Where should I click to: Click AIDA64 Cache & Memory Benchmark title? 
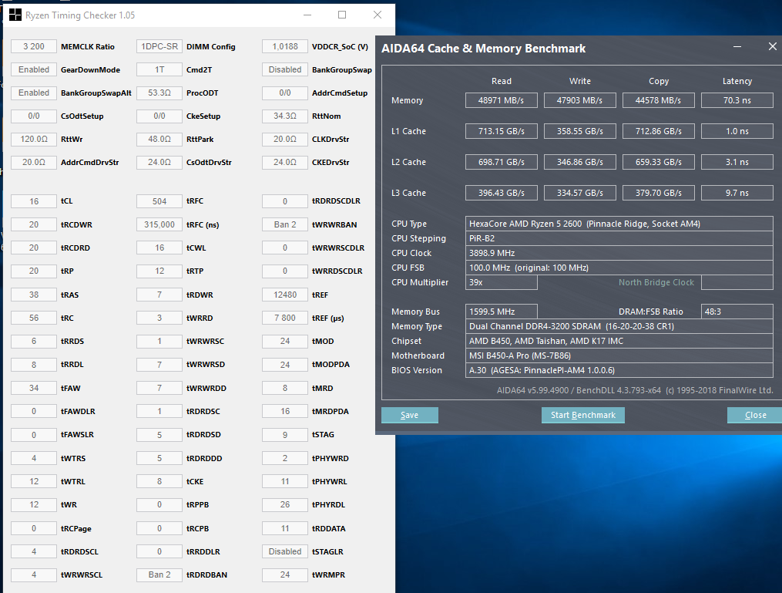click(x=483, y=49)
